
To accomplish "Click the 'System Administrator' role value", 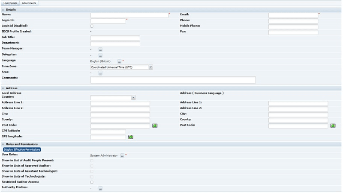I will (104, 155).
